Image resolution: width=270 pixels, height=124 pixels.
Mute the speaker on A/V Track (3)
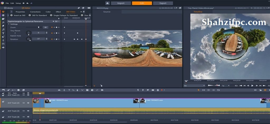28,111
